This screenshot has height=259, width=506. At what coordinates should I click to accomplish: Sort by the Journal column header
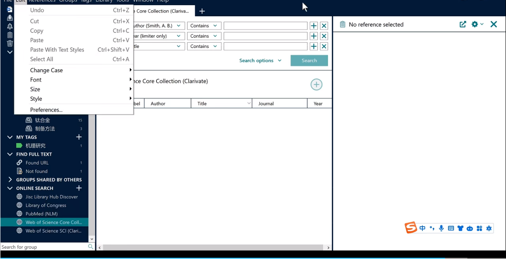(279, 104)
